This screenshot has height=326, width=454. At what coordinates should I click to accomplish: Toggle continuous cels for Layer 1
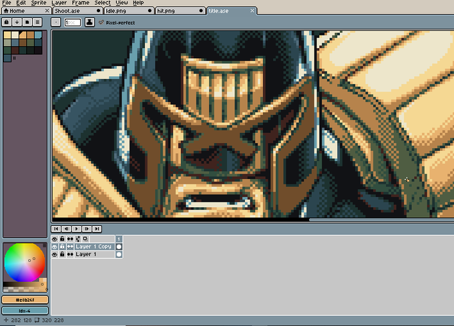pos(70,255)
